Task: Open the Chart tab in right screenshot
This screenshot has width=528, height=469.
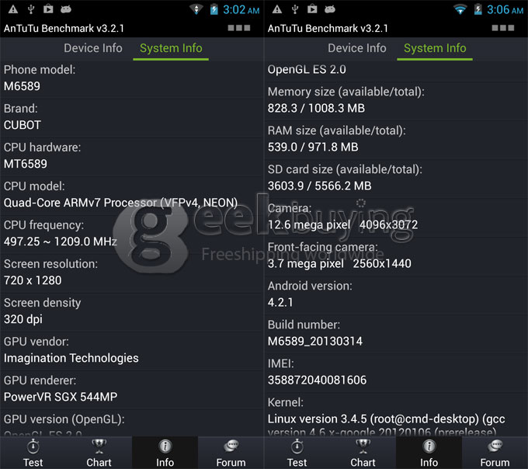Action: pos(363,453)
